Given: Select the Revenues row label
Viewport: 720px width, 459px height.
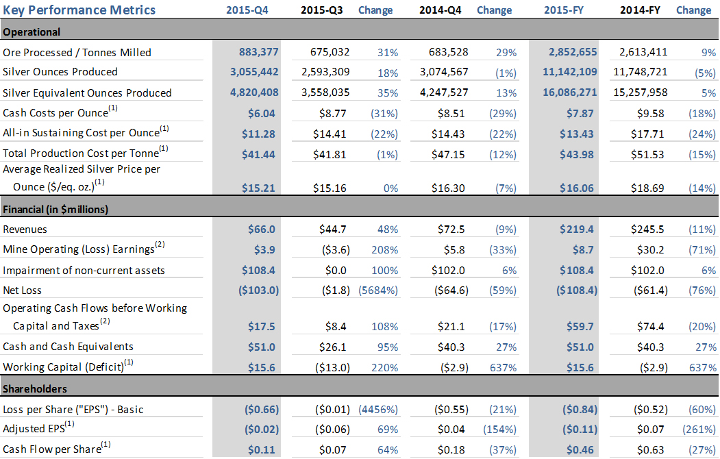Looking at the screenshot, I should [x=25, y=229].
